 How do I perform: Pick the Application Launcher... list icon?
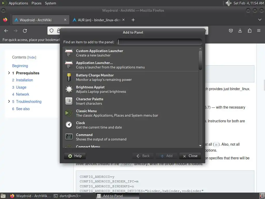[69, 65]
